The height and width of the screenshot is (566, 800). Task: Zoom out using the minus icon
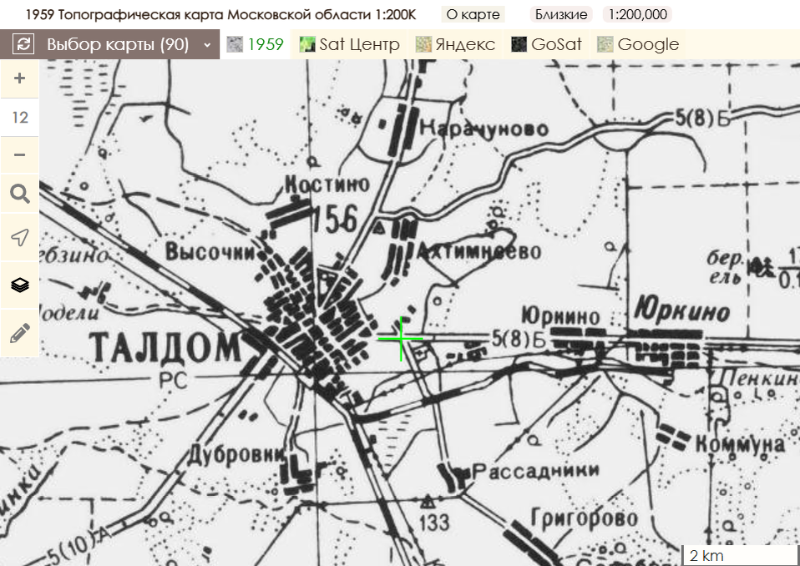18,154
